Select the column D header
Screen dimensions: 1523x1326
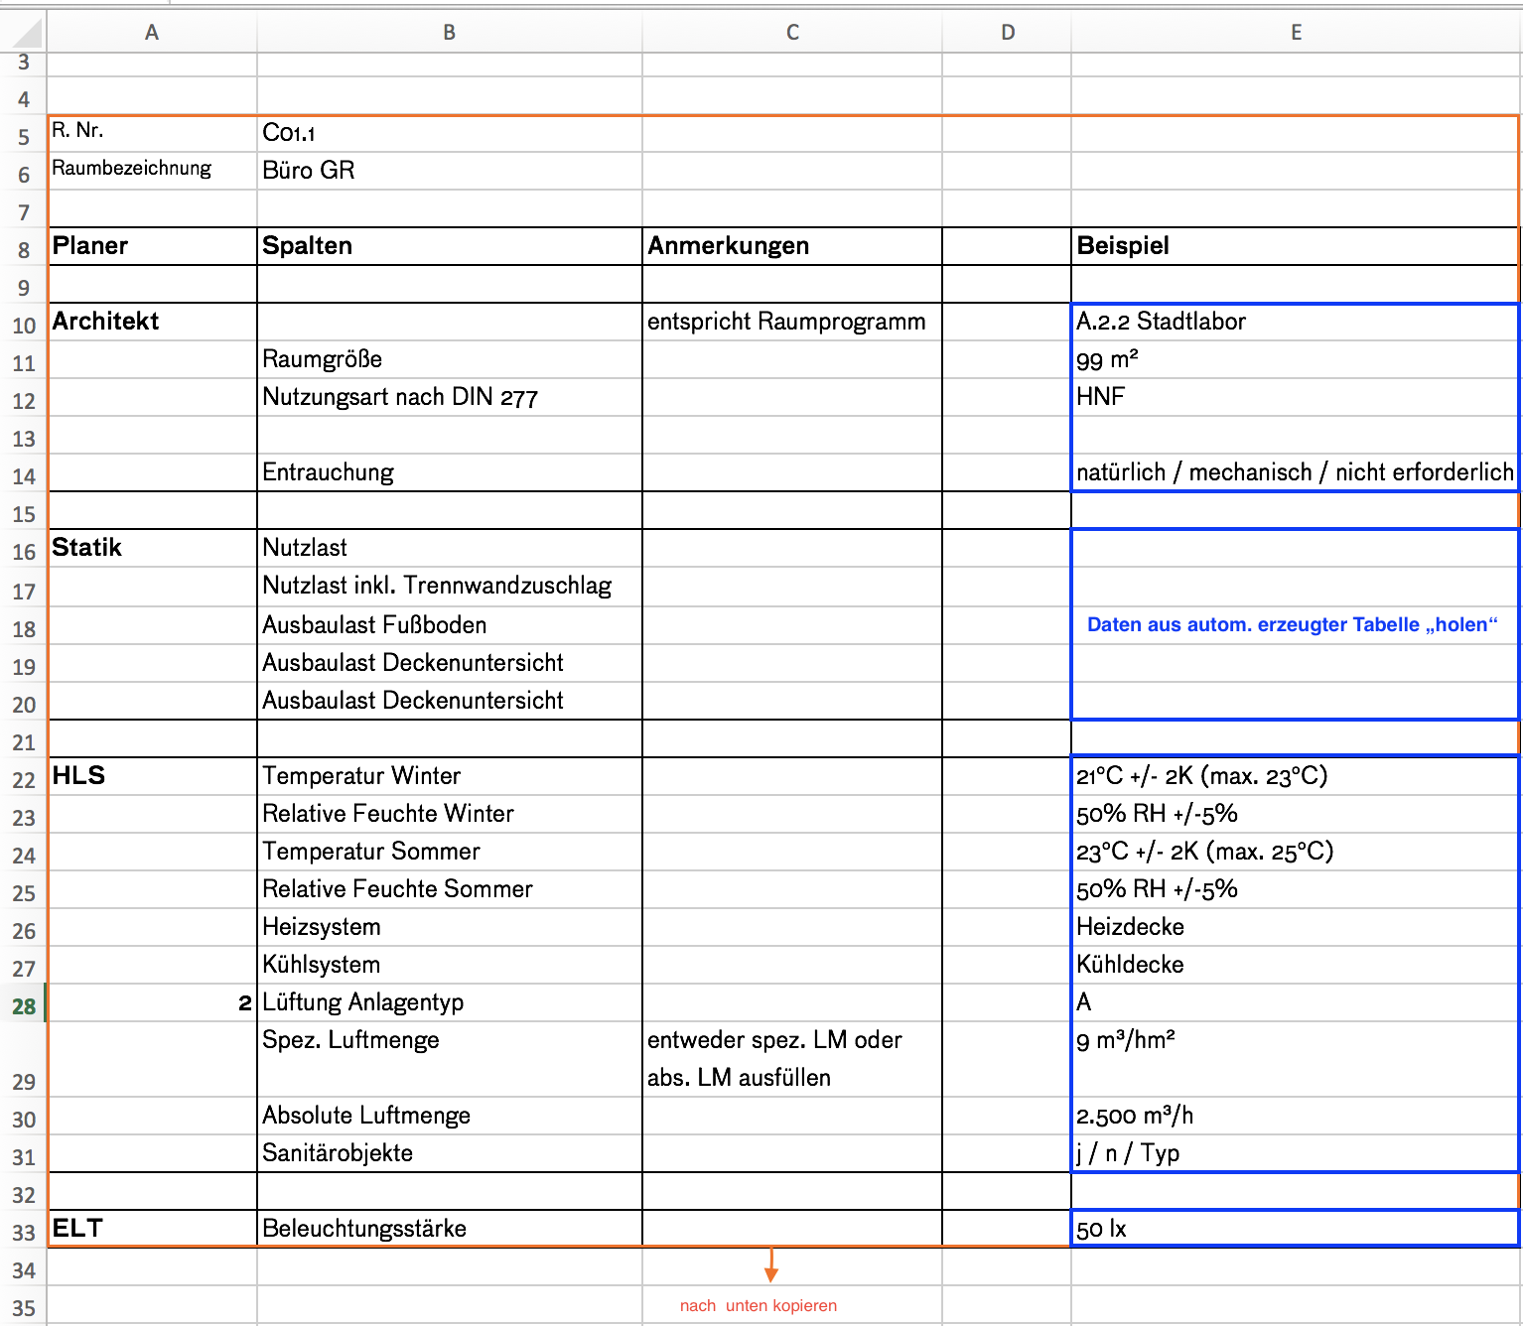click(x=1007, y=33)
